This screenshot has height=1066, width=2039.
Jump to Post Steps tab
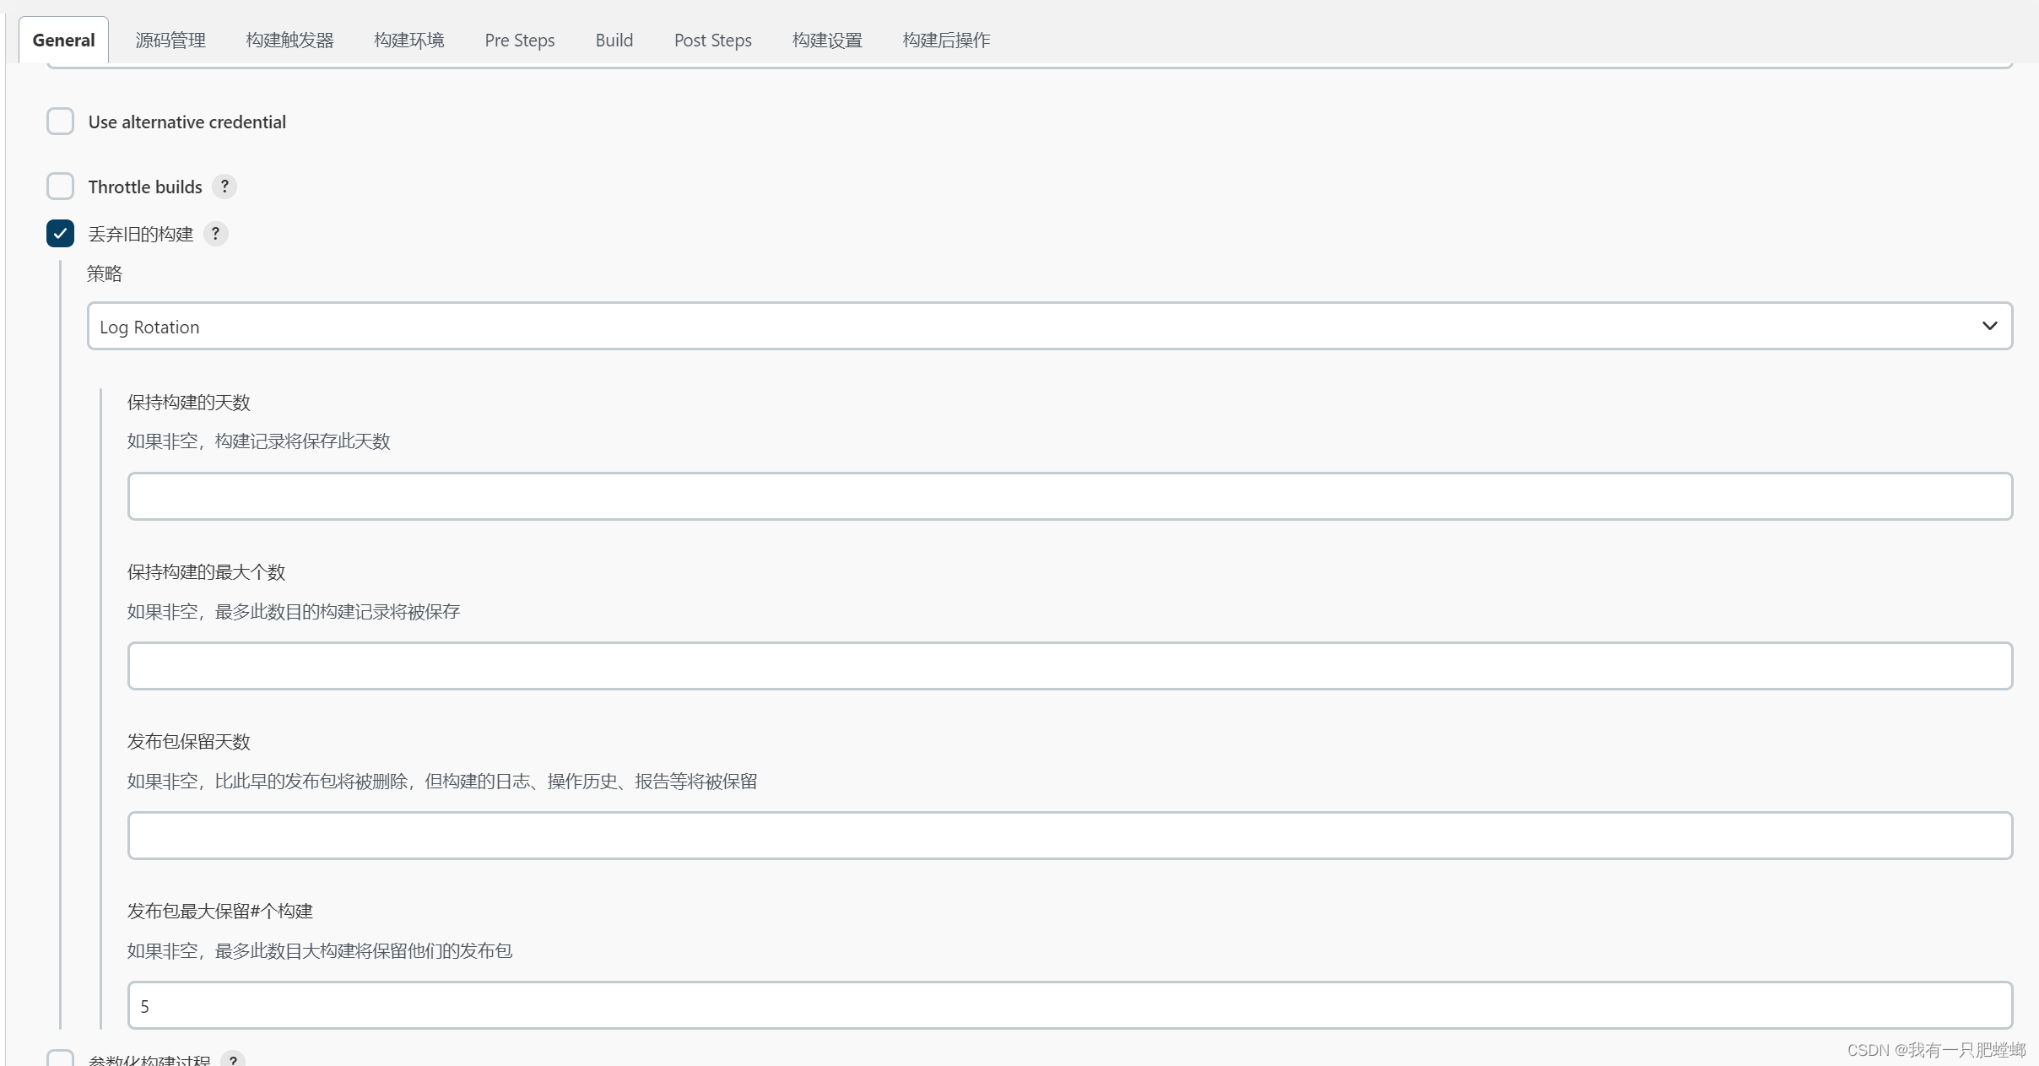coord(712,41)
